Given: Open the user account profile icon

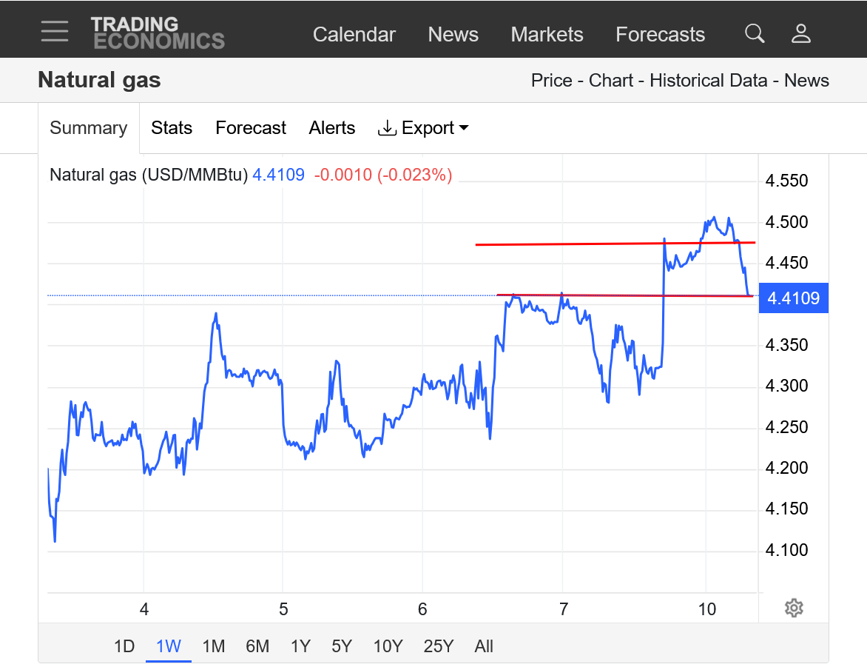Looking at the screenshot, I should click(x=801, y=33).
